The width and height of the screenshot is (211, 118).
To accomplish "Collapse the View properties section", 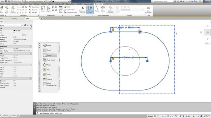I will pyautogui.click(x=30, y=65).
